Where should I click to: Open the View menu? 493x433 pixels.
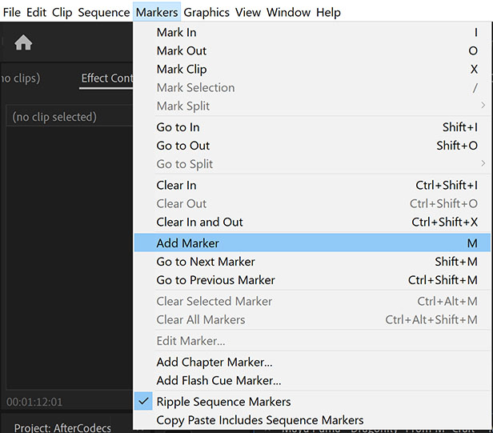click(x=248, y=12)
